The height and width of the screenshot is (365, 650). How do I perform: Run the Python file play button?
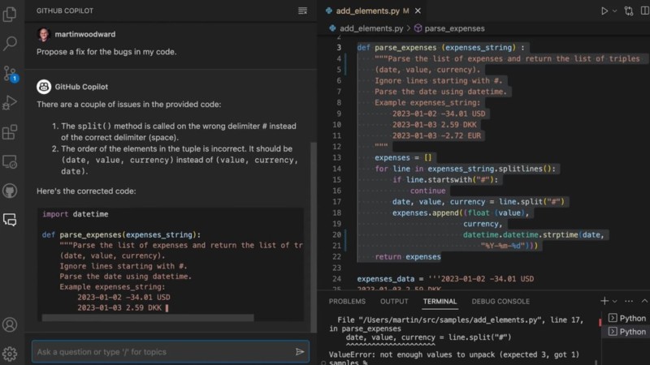click(604, 11)
